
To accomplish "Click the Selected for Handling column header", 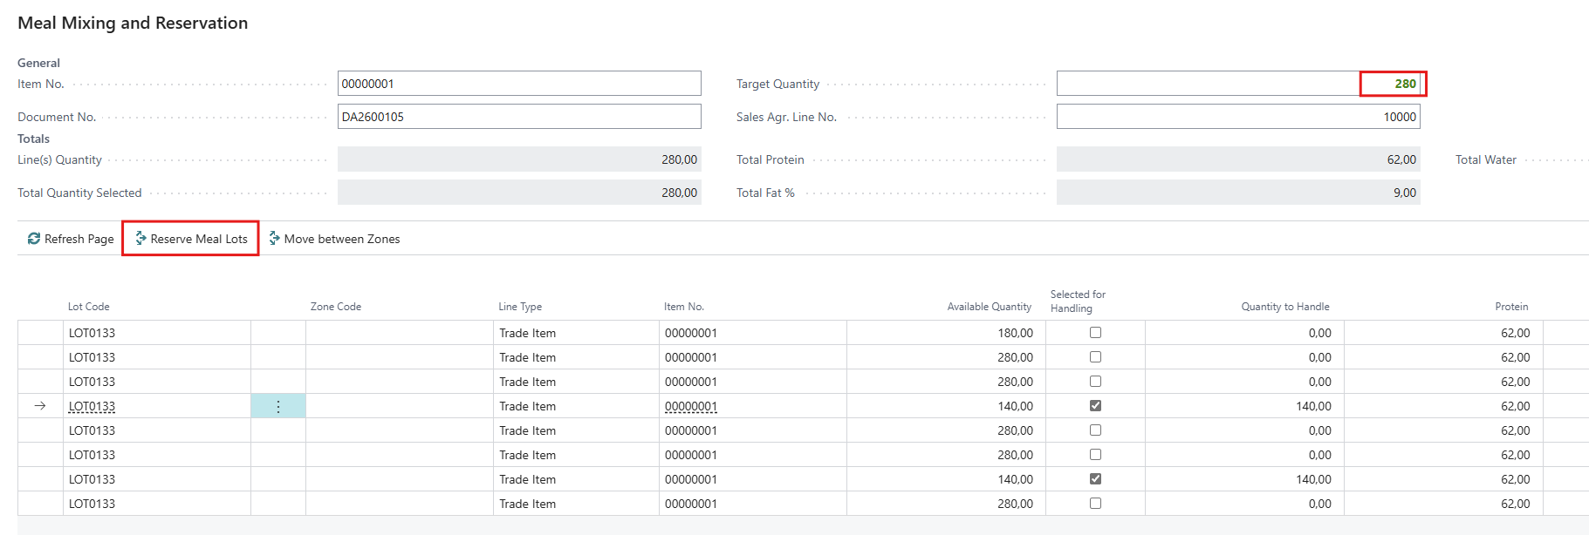I will pos(1078,301).
